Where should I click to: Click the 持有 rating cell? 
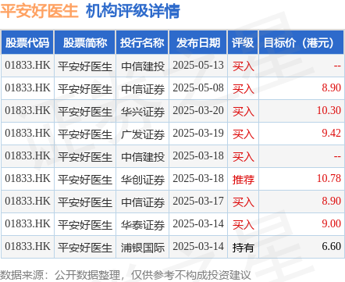(x=243, y=248)
